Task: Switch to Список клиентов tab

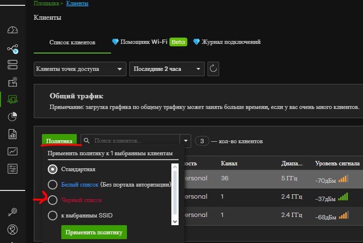Action: click(72, 42)
